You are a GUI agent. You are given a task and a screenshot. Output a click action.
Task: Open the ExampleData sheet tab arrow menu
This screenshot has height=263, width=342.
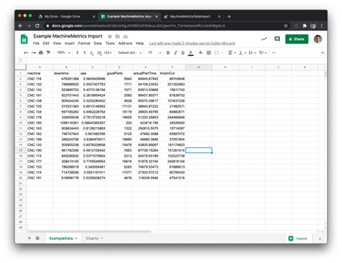click(76, 238)
